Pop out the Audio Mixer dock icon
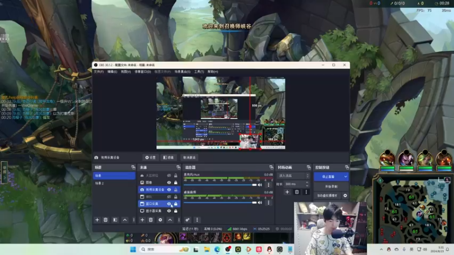Screen dimensions: 454x255 (x=271, y=167)
